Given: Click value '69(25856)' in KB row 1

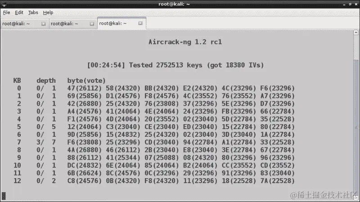Looking at the screenshot, I should pyautogui.click(x=84, y=96).
